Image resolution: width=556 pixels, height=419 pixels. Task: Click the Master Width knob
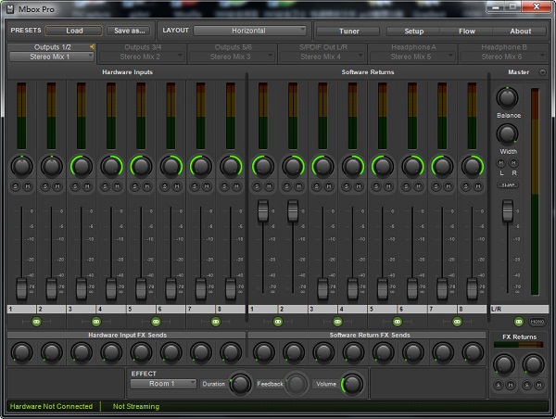pos(507,134)
